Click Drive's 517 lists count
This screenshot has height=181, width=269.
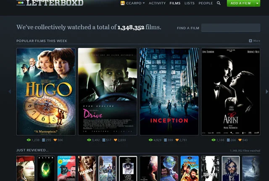(x=108, y=140)
